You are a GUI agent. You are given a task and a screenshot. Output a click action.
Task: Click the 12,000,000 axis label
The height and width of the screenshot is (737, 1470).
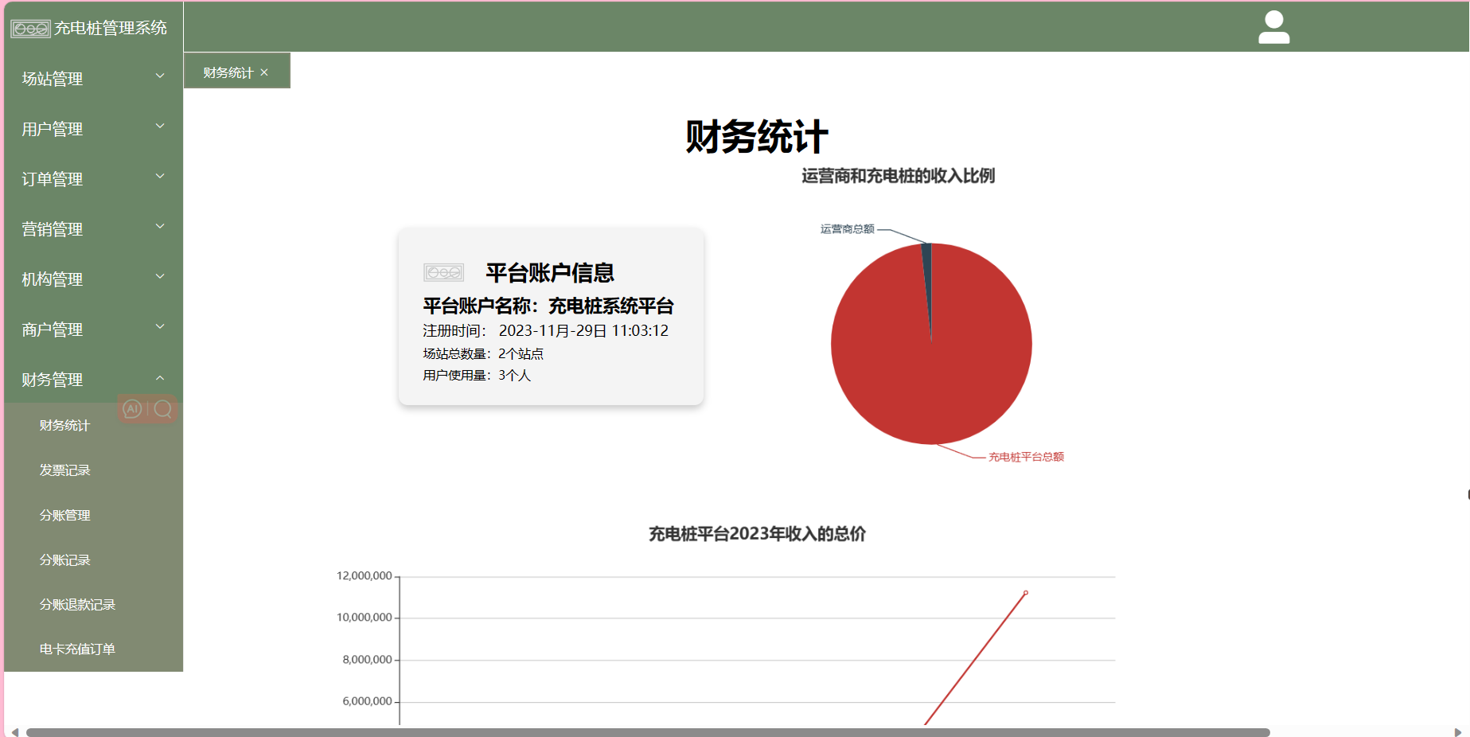[x=365, y=575]
